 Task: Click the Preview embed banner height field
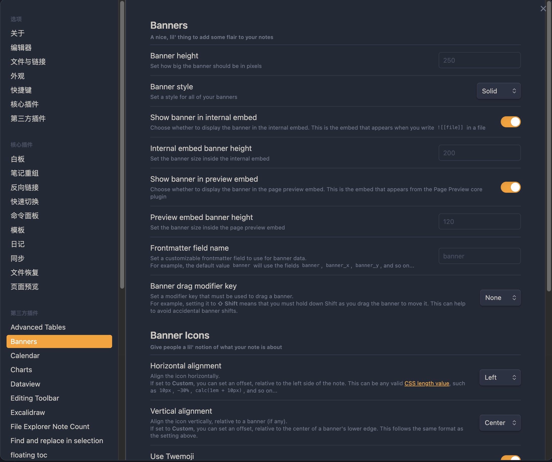479,221
